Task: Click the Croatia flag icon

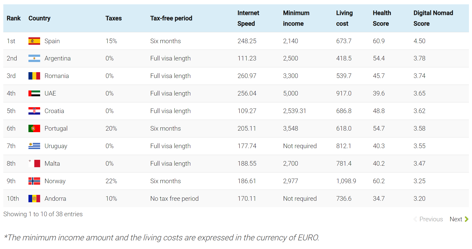Action: click(34, 111)
